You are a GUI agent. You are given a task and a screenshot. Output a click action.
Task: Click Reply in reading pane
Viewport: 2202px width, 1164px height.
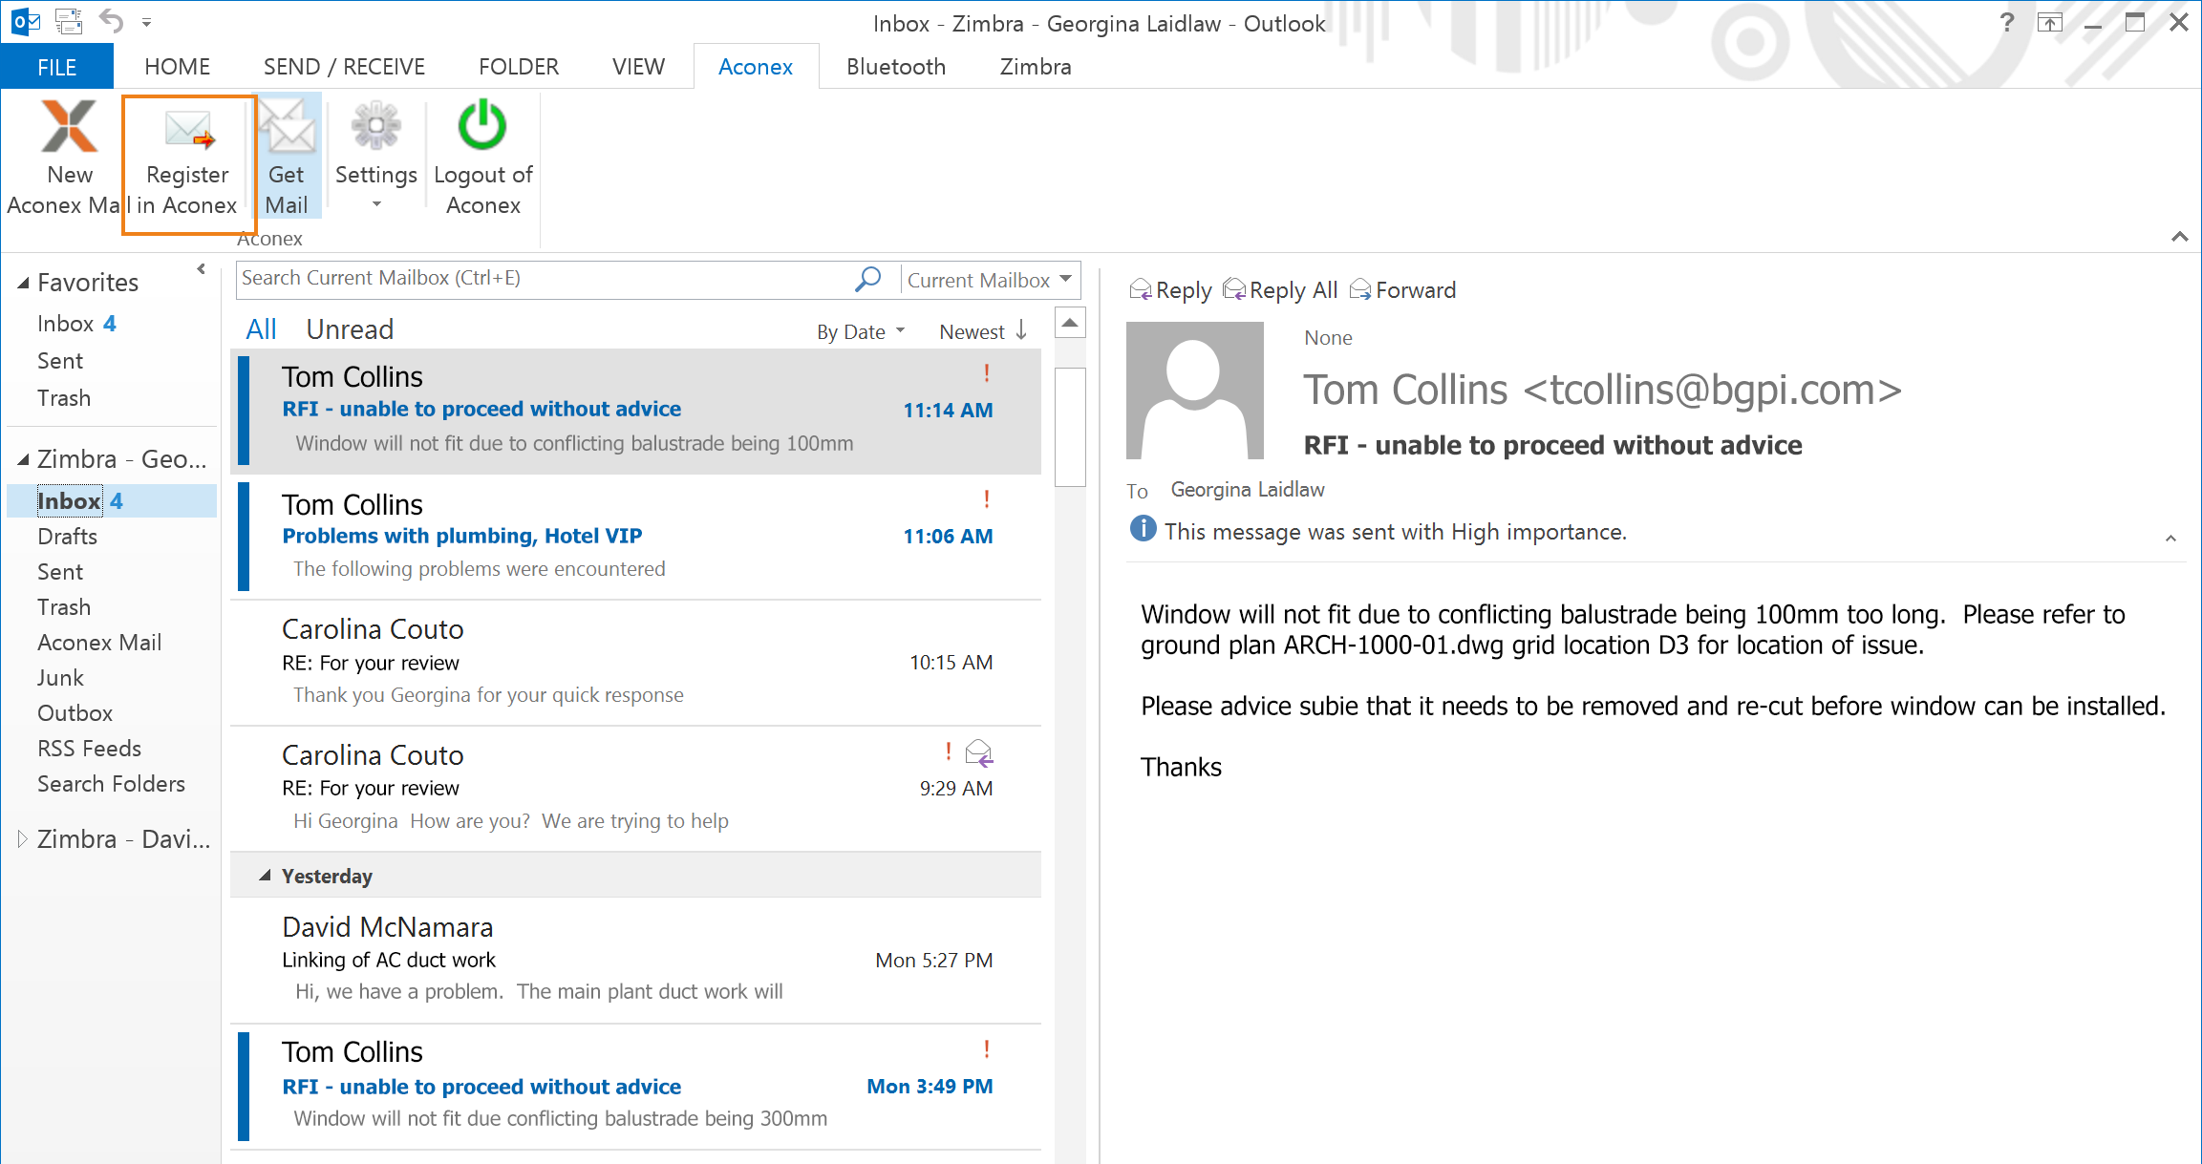coord(1170,290)
